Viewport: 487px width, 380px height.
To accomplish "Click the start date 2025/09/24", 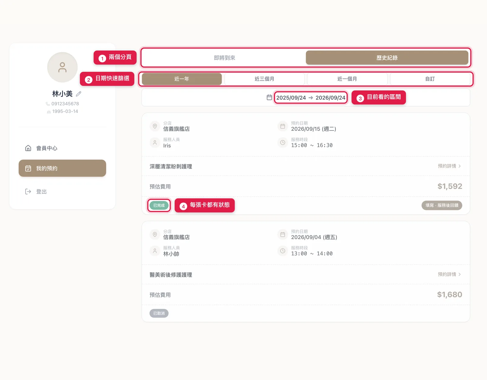I will (x=291, y=98).
